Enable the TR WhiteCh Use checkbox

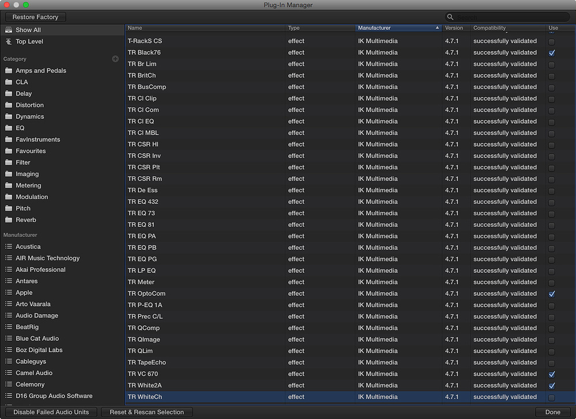[552, 397]
